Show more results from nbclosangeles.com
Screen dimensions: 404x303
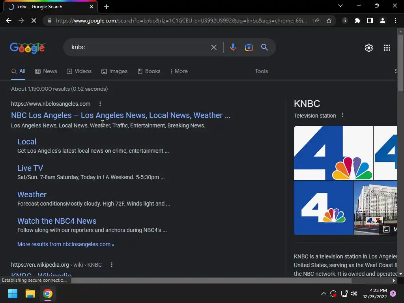[66, 244]
